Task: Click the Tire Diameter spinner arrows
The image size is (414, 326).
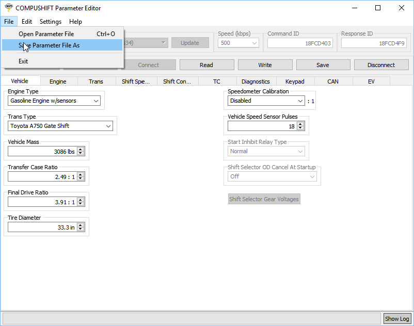Action: (x=80, y=227)
